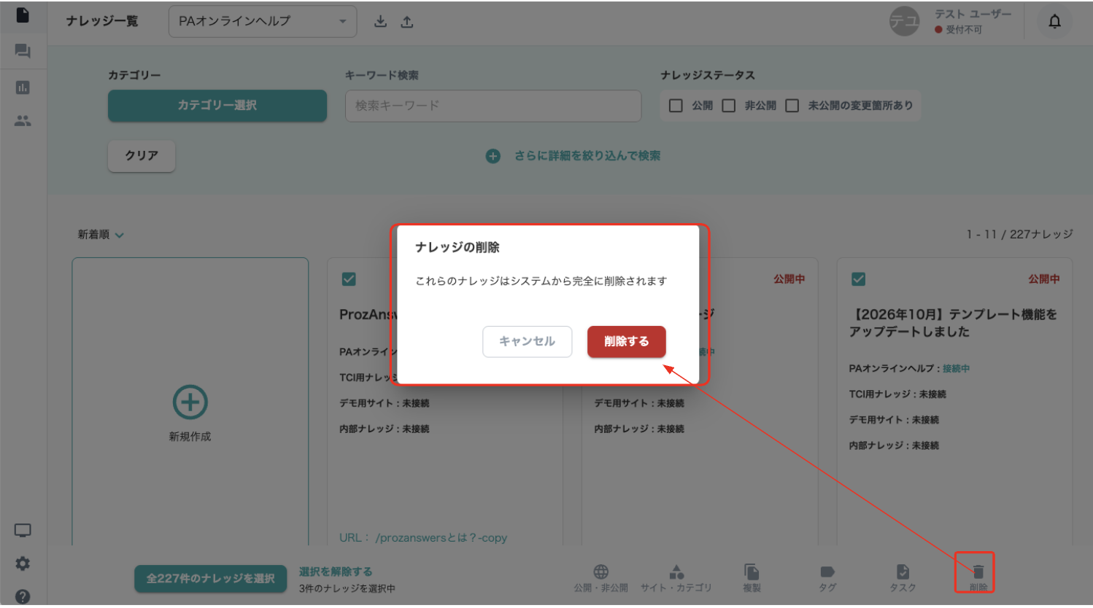
Task: Click the テユ user avatar
Action: 904,22
